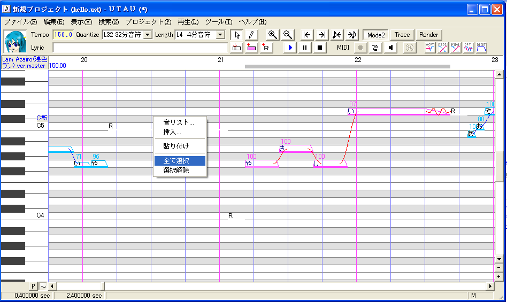
Task: Click the Tempo 150.0 field
Action: [x=63, y=35]
